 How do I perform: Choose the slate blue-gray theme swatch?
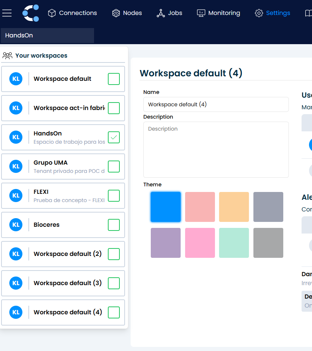point(268,207)
